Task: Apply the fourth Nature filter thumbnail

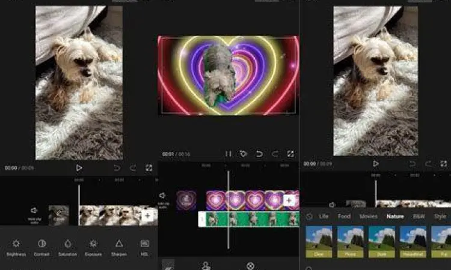Action: pyautogui.click(x=413, y=242)
